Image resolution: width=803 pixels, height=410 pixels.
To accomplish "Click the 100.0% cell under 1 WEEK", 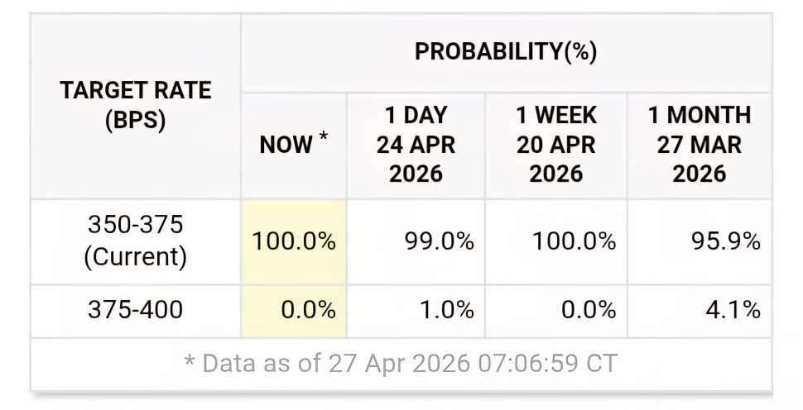I will tap(555, 241).
